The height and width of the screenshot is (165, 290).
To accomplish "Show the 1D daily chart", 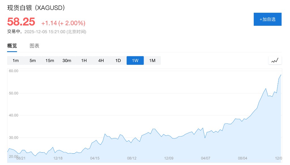I will tap(118, 61).
